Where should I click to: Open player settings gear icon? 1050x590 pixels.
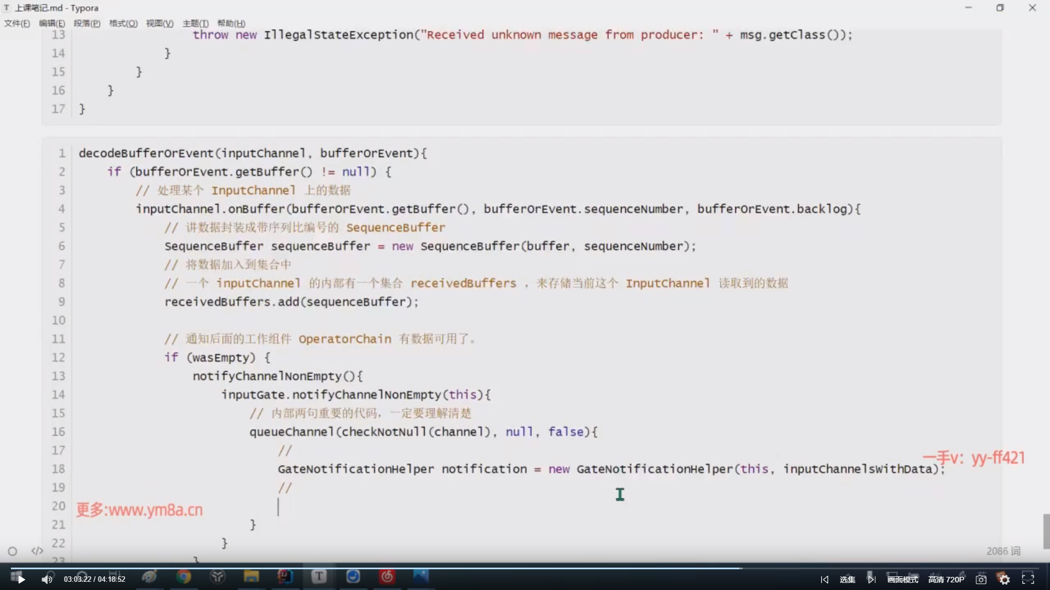click(1005, 580)
